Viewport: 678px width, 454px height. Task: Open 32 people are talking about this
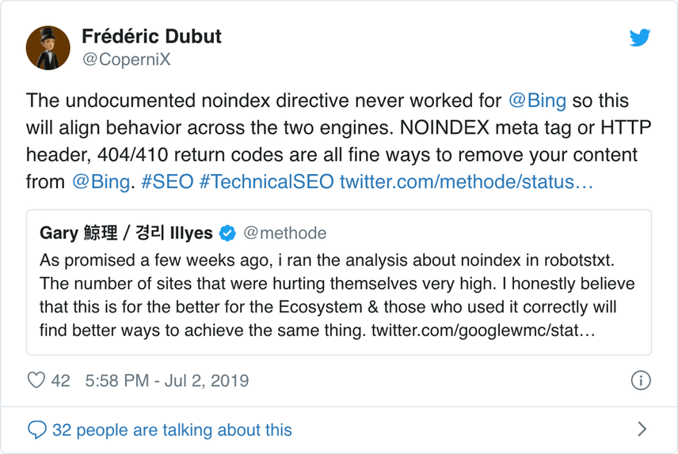172,429
